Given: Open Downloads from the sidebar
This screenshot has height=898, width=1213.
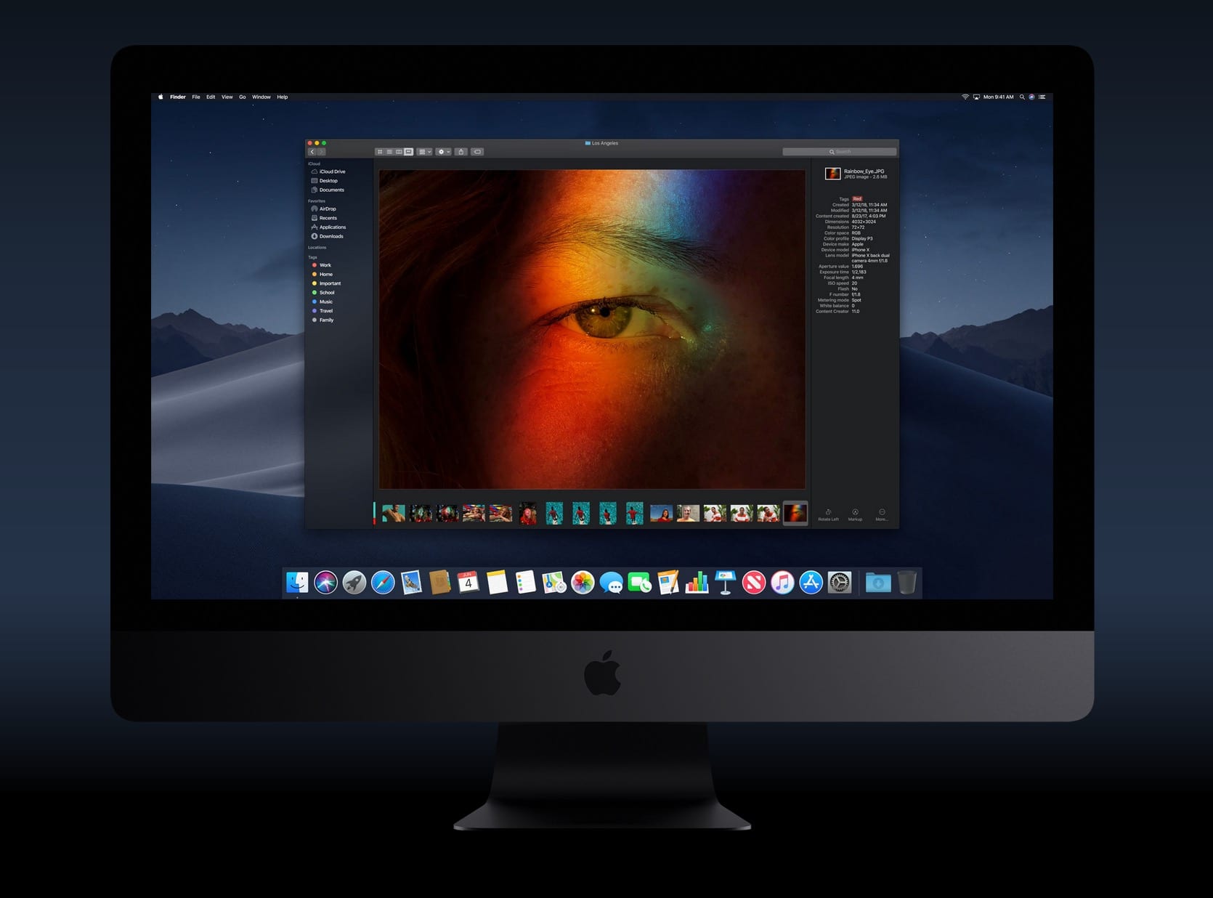Looking at the screenshot, I should click(x=327, y=236).
